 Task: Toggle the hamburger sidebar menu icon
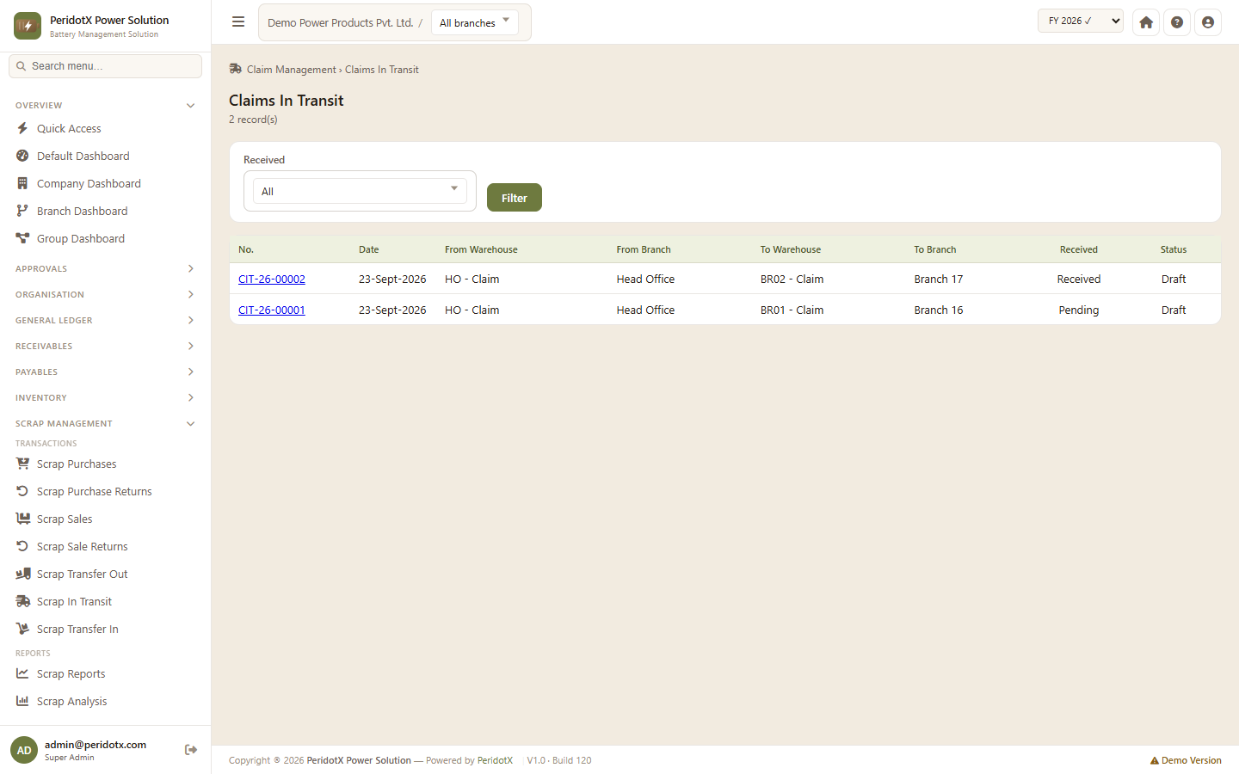point(238,22)
